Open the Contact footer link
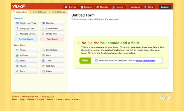The image size is (184, 111). (x=76, y=99)
